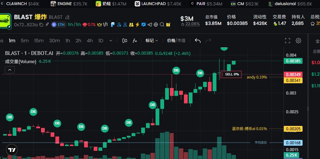The width and height of the screenshot is (320, 159).
Task: Open the Telegram paper plane link
Action: tap(150, 25)
